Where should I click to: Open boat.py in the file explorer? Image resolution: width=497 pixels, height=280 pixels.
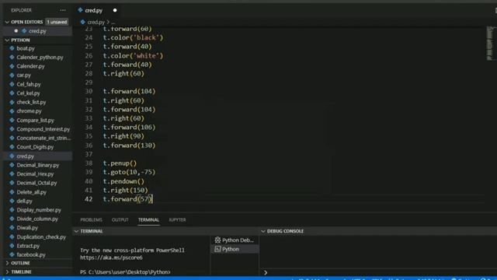26,48
